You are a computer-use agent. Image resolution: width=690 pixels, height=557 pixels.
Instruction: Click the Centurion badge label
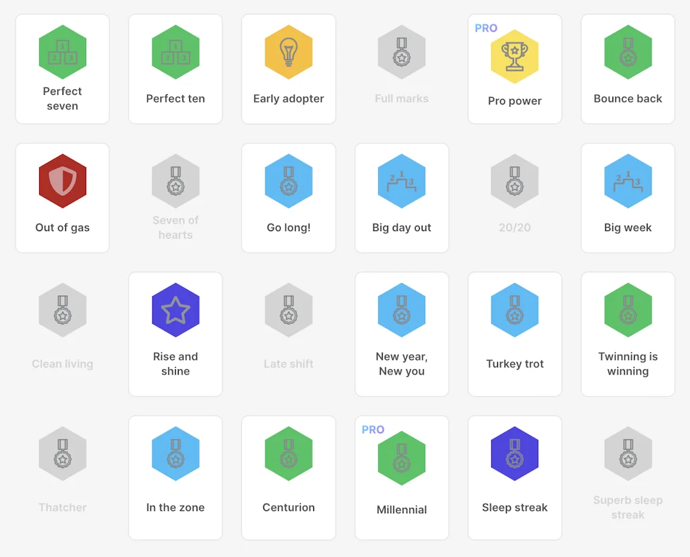(x=288, y=508)
